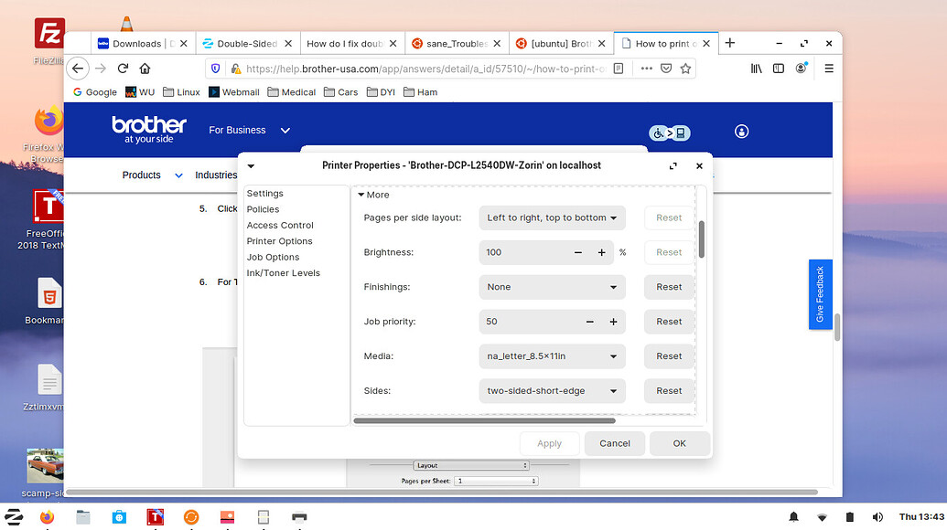Image resolution: width=947 pixels, height=530 pixels.
Task: Click the Brother account profile icon
Action: tap(741, 132)
